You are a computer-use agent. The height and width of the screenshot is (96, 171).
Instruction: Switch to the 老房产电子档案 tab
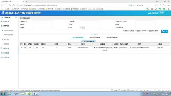[95, 38]
